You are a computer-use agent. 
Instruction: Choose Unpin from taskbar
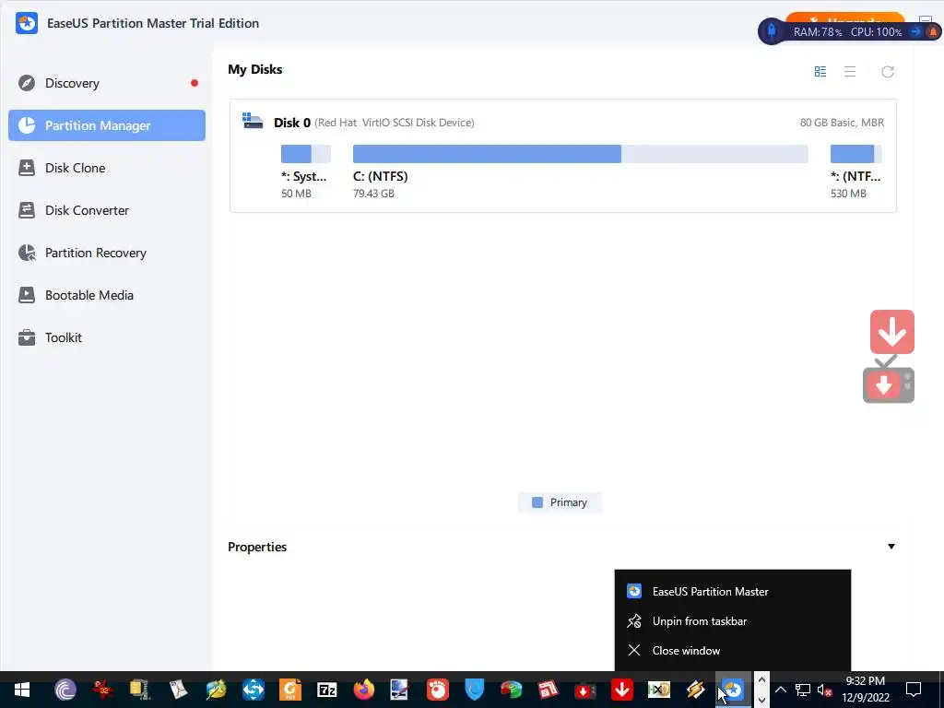click(733, 620)
